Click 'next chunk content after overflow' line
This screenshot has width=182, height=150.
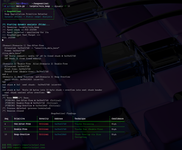(x=28, y=93)
